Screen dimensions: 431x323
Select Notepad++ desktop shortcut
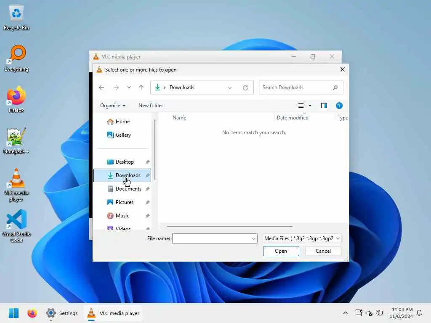(16, 141)
